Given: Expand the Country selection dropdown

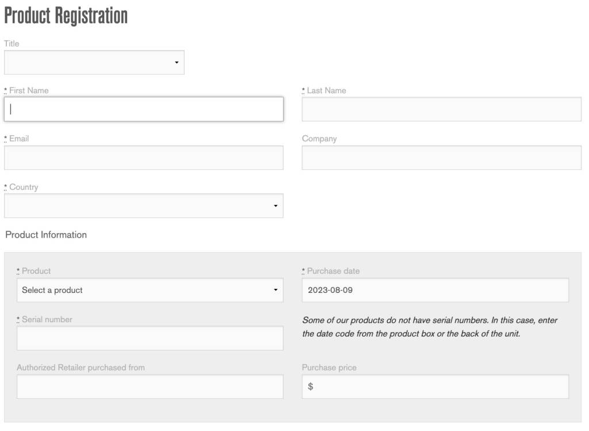Looking at the screenshot, I should click(144, 205).
